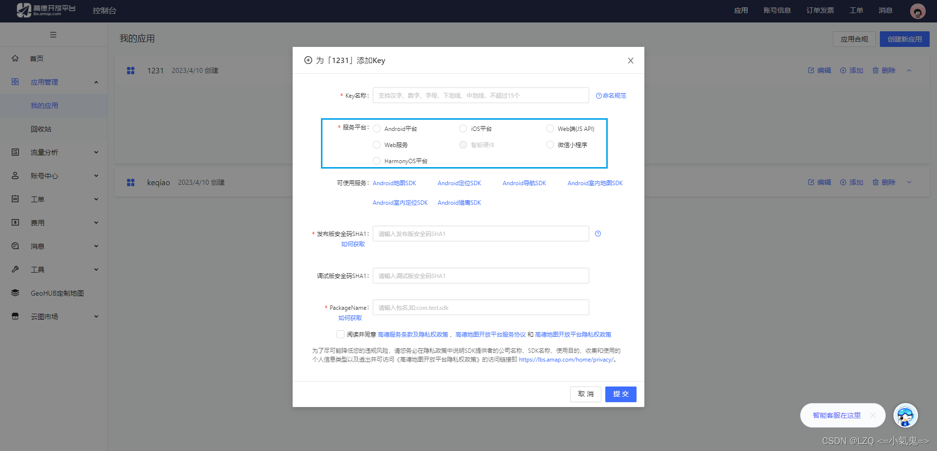The height and width of the screenshot is (451, 937).
Task: Click the 取消 cancel button
Action: [586, 394]
